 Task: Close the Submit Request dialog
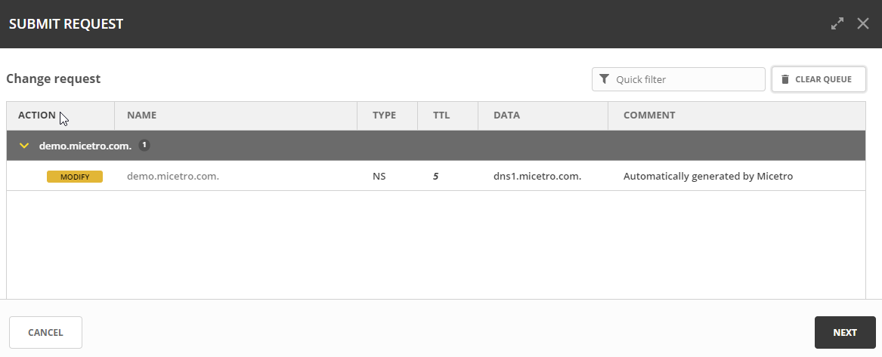tap(863, 23)
